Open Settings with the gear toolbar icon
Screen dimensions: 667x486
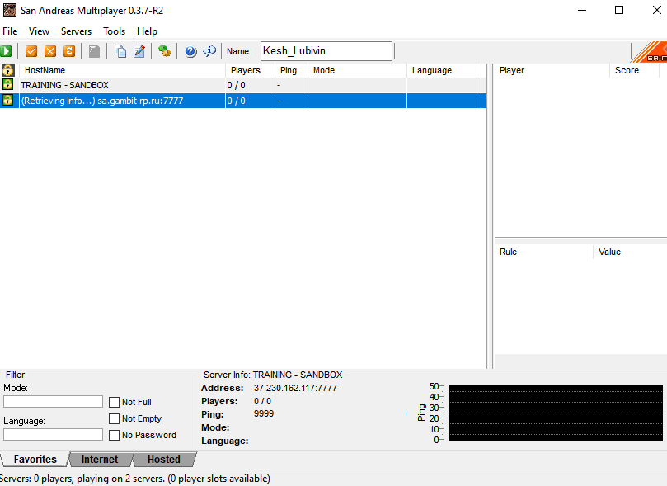point(165,51)
